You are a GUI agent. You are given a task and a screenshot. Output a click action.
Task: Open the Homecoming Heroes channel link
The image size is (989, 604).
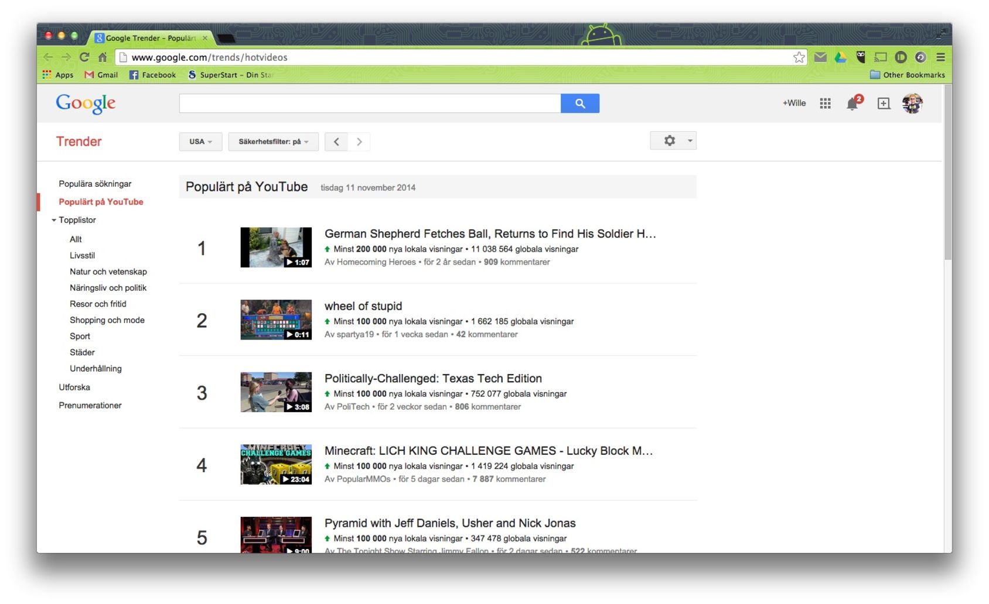376,262
